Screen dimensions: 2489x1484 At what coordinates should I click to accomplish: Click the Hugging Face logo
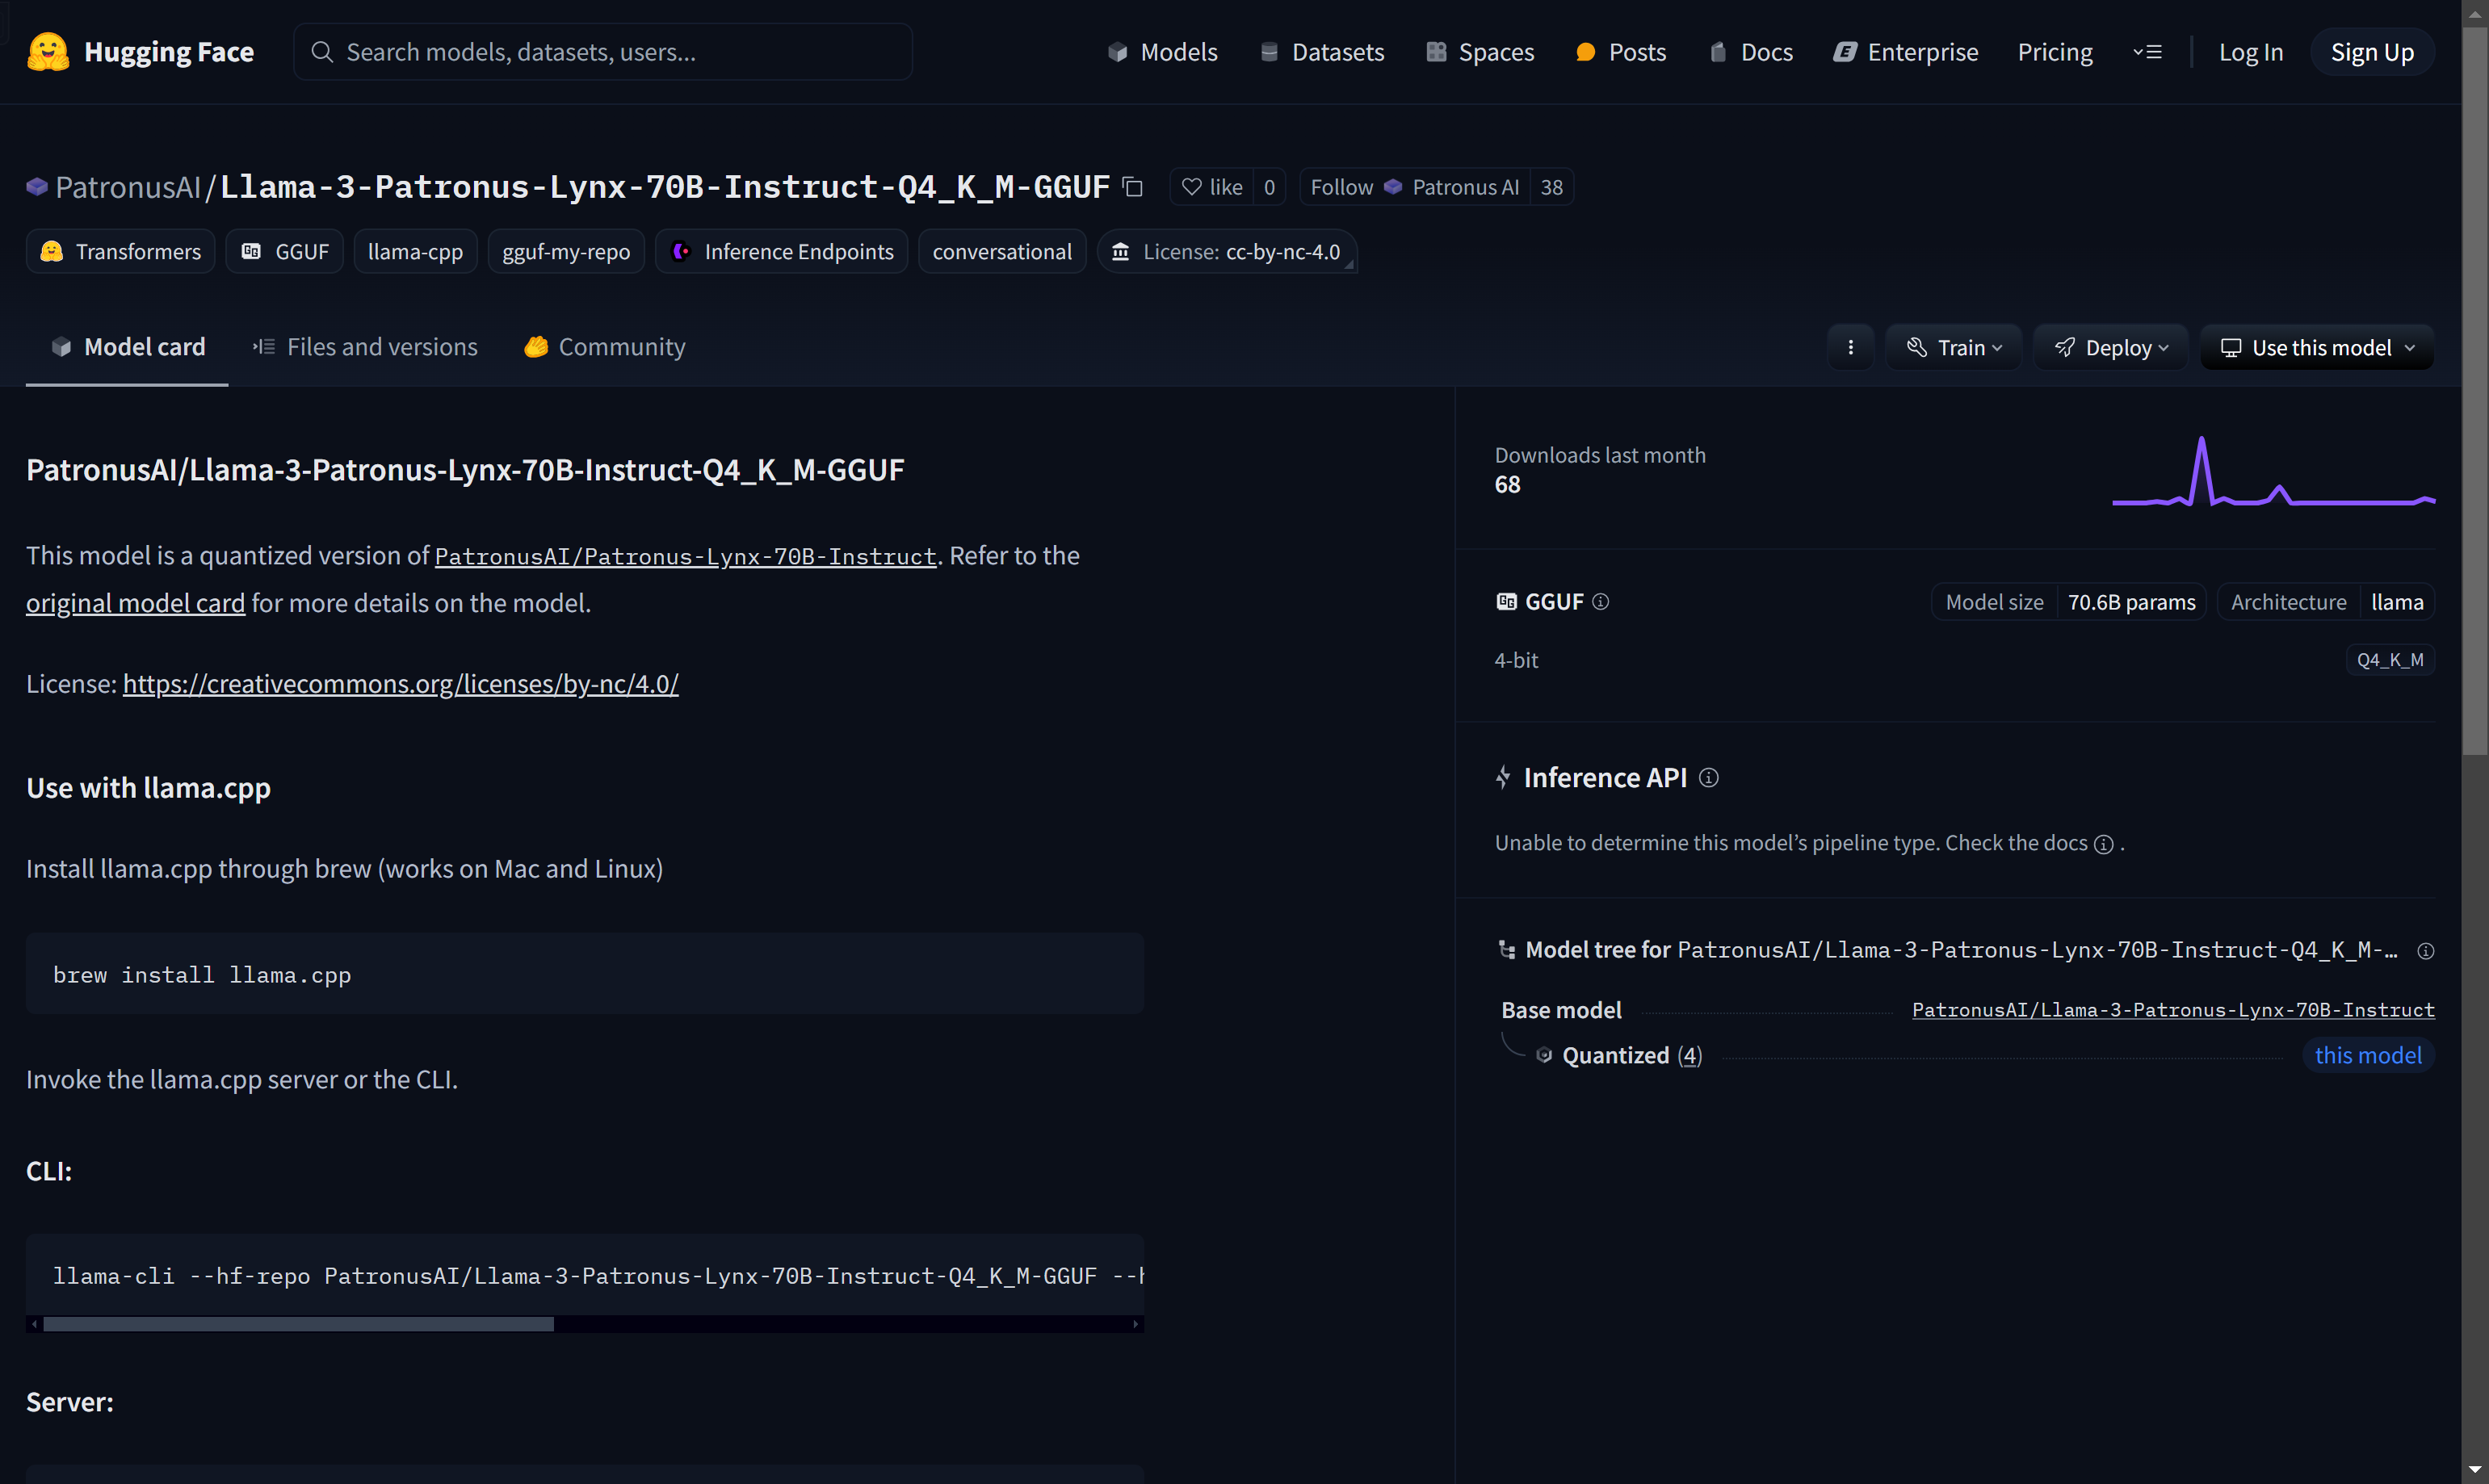[x=139, y=52]
